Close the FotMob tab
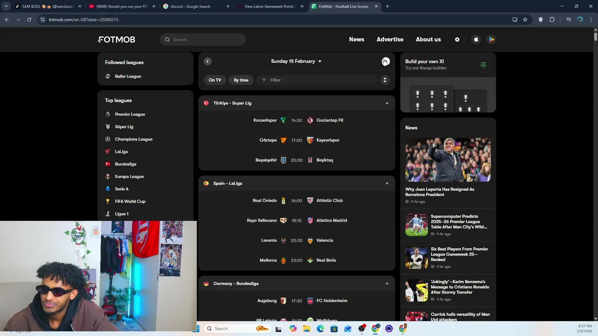 (376, 7)
